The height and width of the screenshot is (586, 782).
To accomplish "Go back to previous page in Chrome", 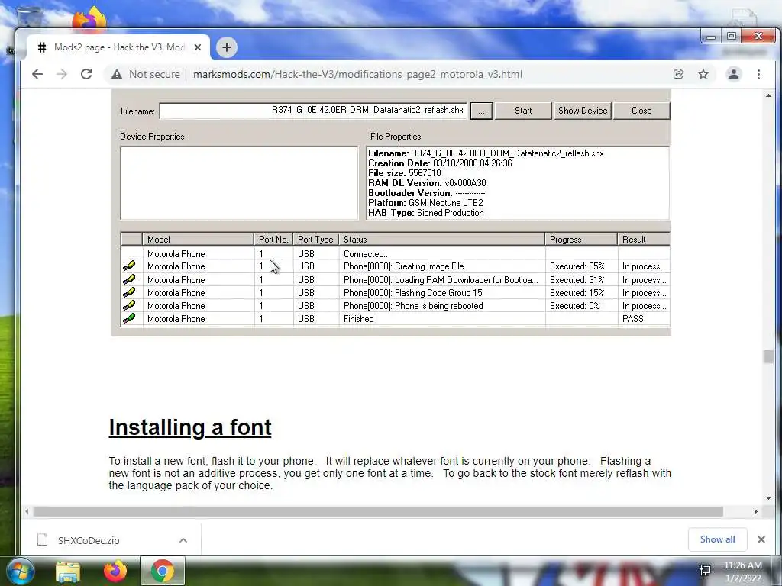I will [x=37, y=74].
